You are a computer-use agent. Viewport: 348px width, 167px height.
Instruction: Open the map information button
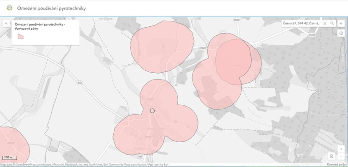(x=341, y=33)
